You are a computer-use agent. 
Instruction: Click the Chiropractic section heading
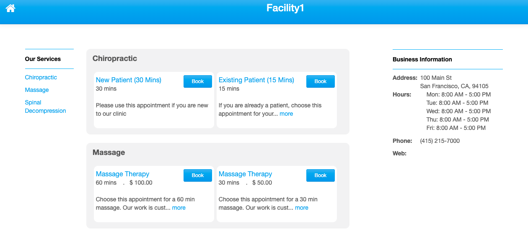[x=115, y=58]
